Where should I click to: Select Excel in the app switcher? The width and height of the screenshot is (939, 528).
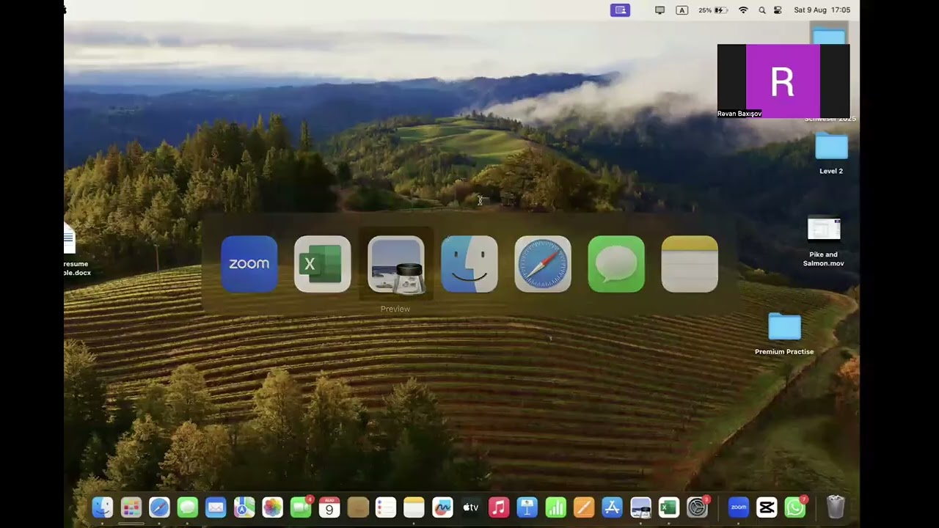(323, 264)
